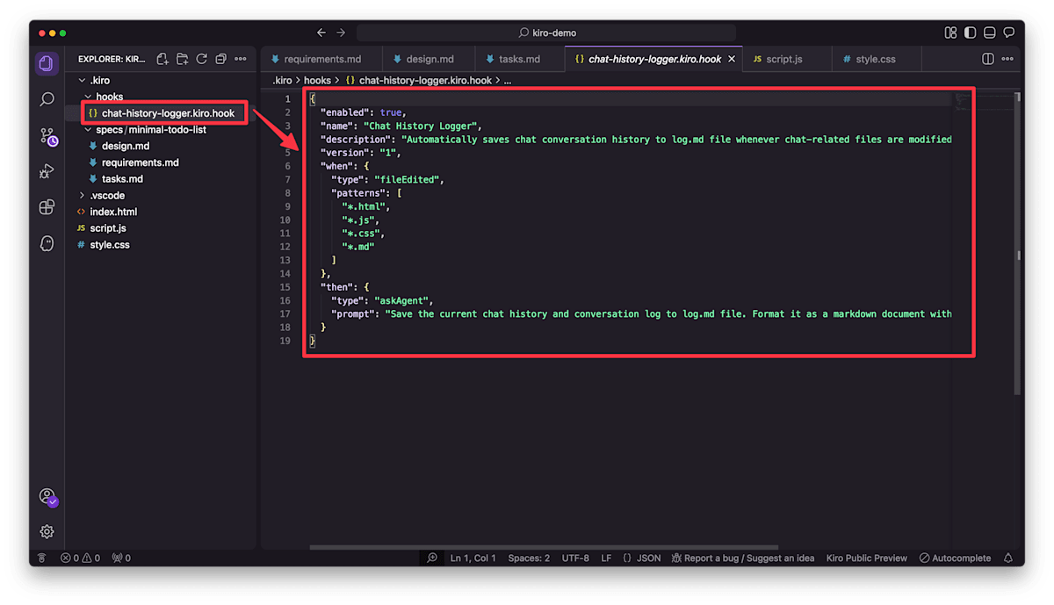
Task: Click the Split Editor icon
Action: point(988,59)
